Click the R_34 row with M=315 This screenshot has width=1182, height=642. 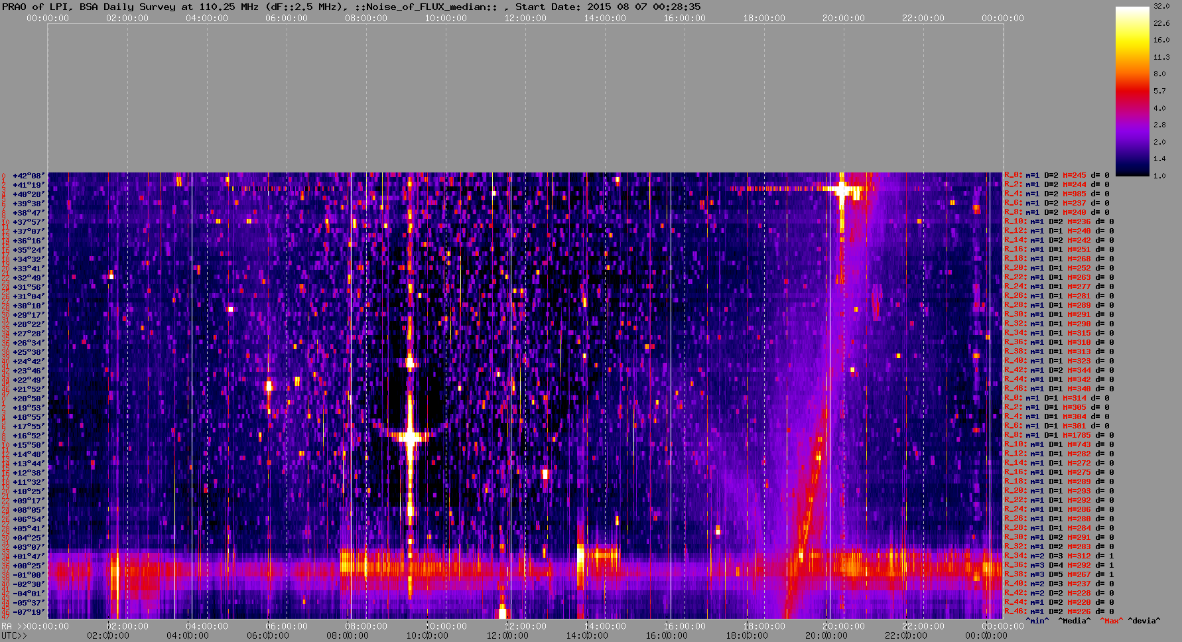(1059, 334)
